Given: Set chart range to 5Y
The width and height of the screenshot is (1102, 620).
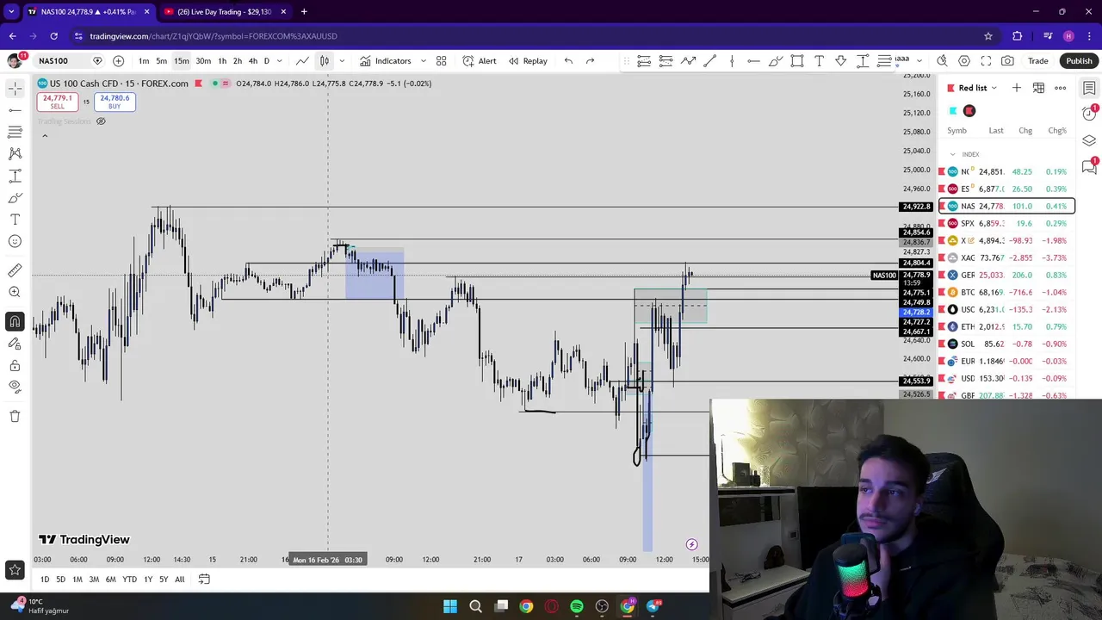Looking at the screenshot, I should coord(163,580).
